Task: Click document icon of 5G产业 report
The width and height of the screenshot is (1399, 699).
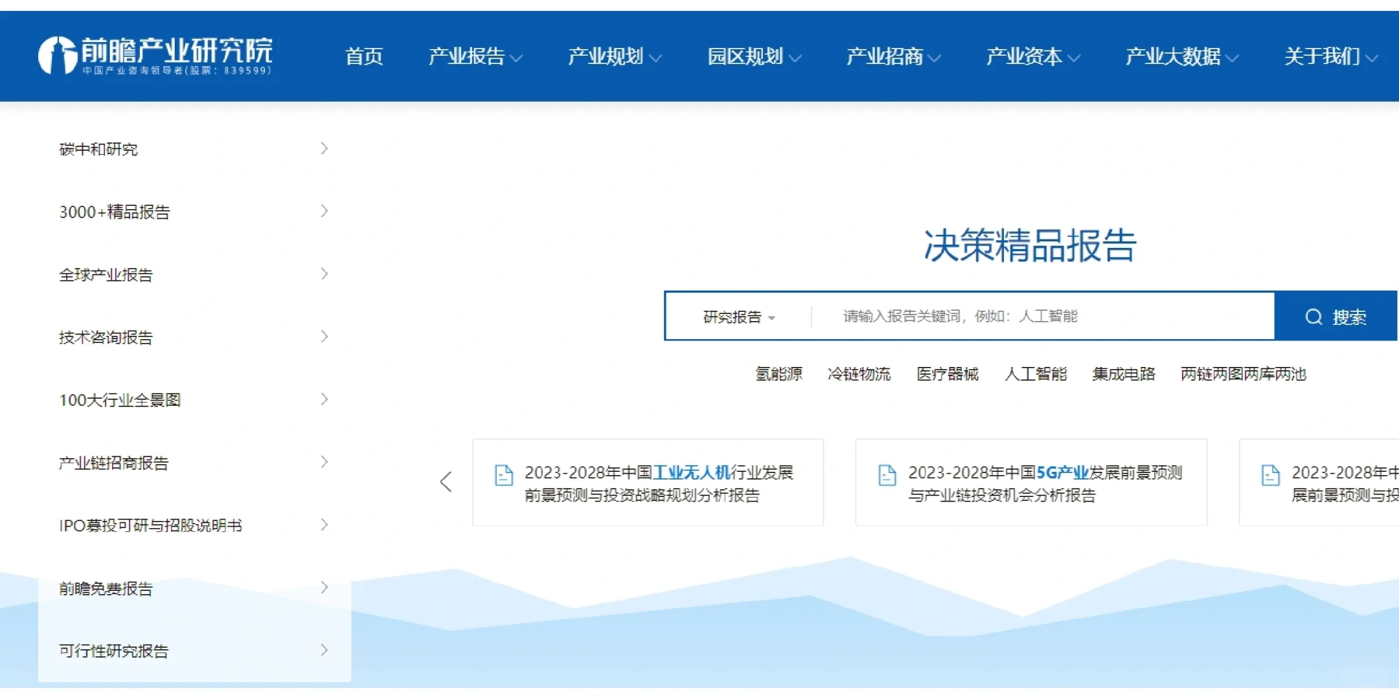Action: point(887,474)
